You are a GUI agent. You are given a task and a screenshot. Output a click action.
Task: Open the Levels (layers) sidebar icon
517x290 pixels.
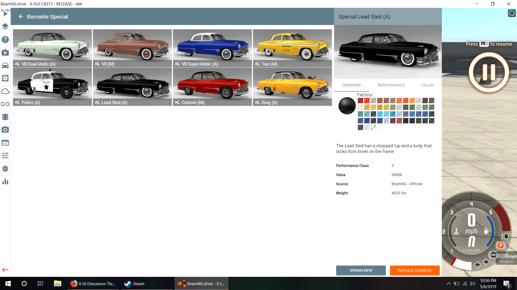[x=5, y=27]
